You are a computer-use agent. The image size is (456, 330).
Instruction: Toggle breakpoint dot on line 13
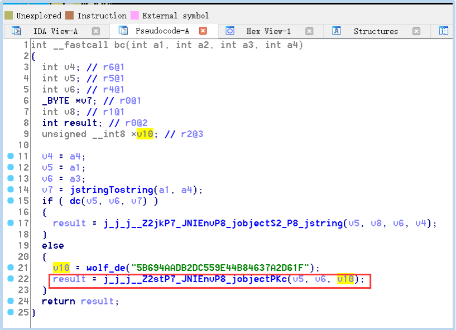coord(11,178)
